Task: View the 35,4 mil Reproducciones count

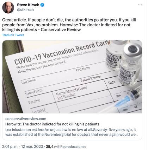Action: (x=66, y=146)
